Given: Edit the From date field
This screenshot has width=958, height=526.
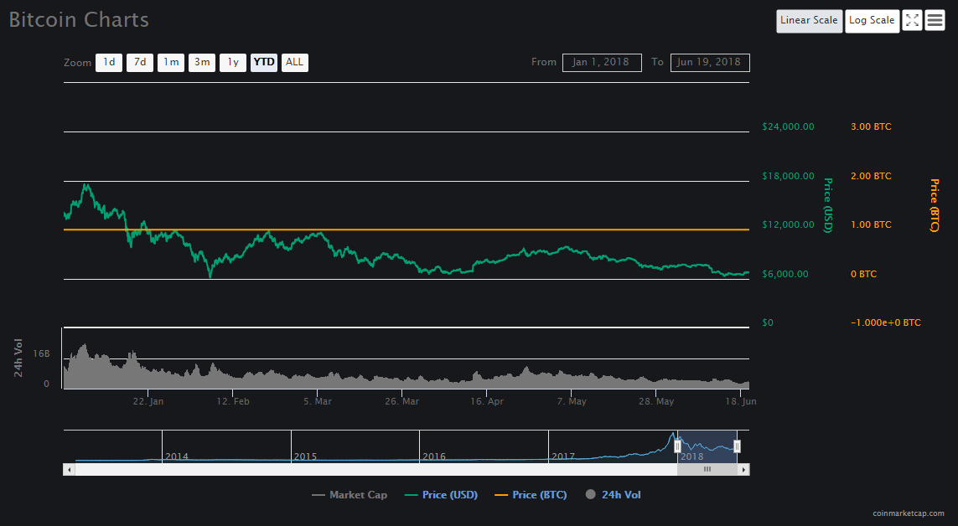Looking at the screenshot, I should [x=602, y=62].
